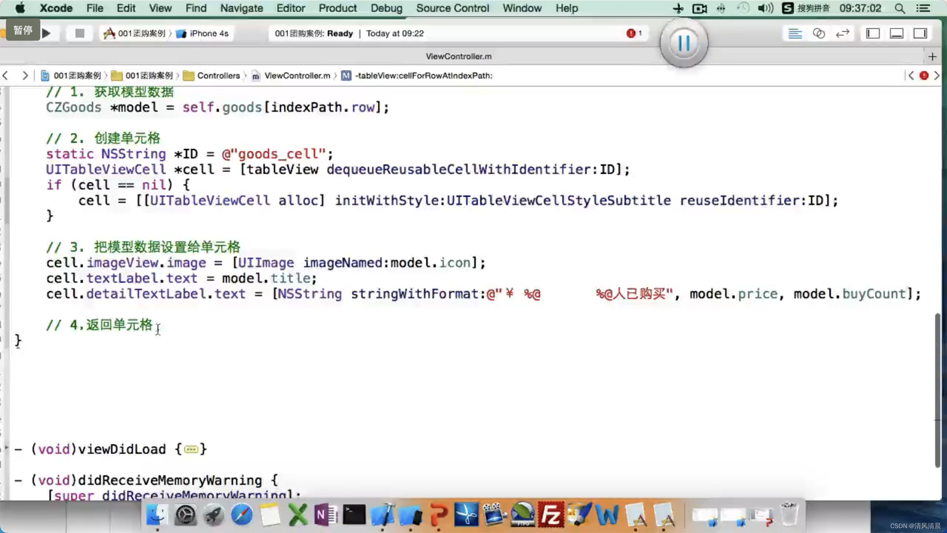The height and width of the screenshot is (533, 947).
Task: Toggle the left Navigator panel
Action: coord(873,34)
